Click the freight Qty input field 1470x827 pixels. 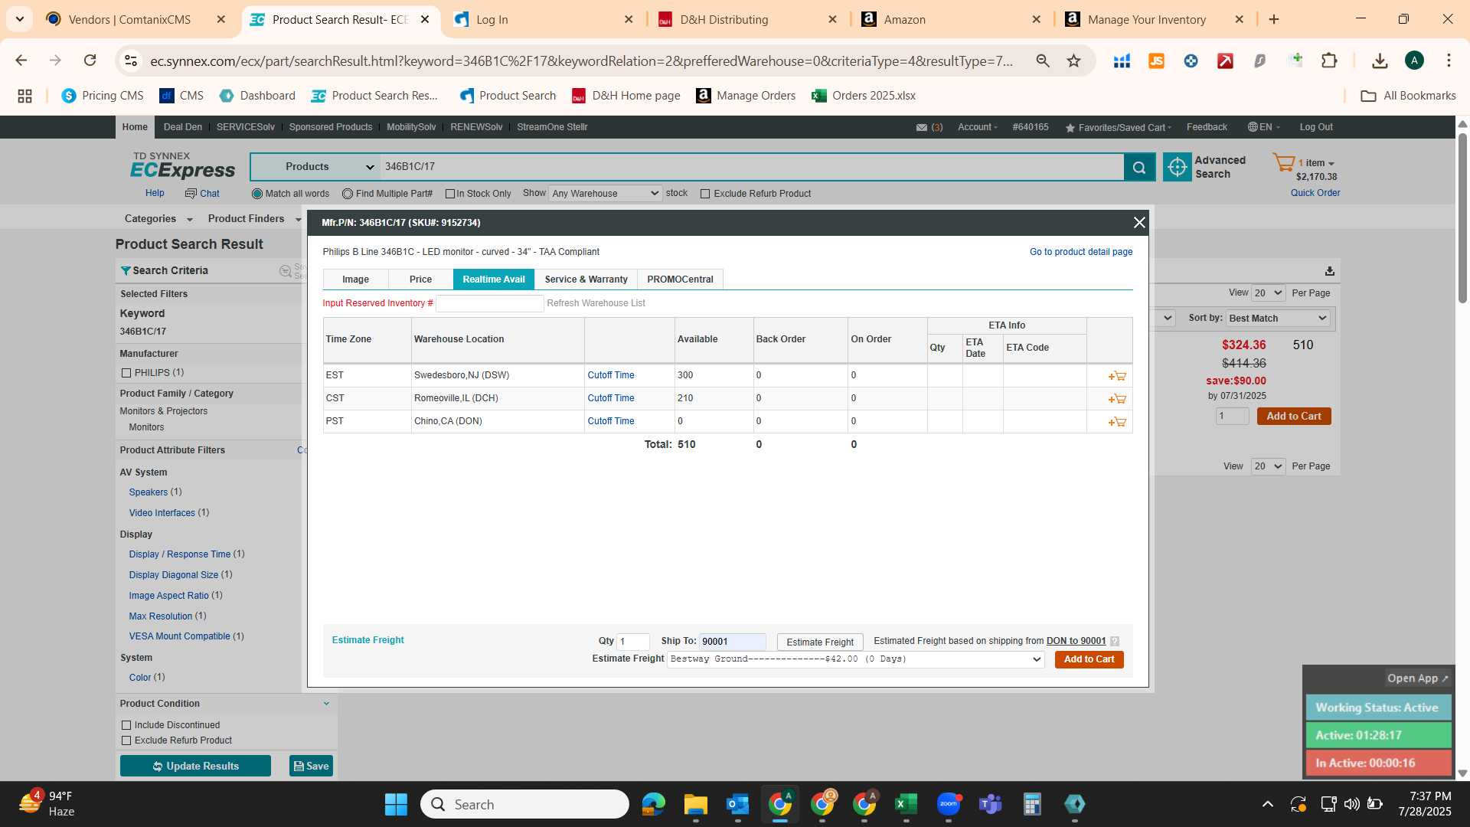tap(633, 642)
